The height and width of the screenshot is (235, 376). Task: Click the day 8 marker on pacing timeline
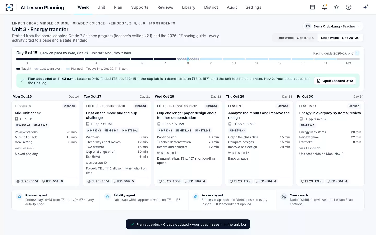[188, 59]
